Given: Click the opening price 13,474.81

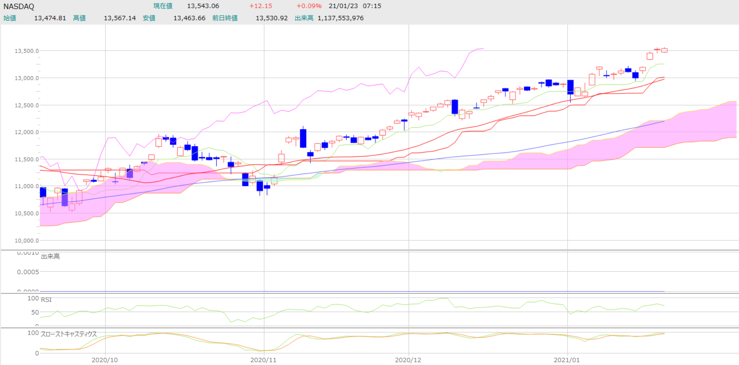Looking at the screenshot, I should 50,18.
